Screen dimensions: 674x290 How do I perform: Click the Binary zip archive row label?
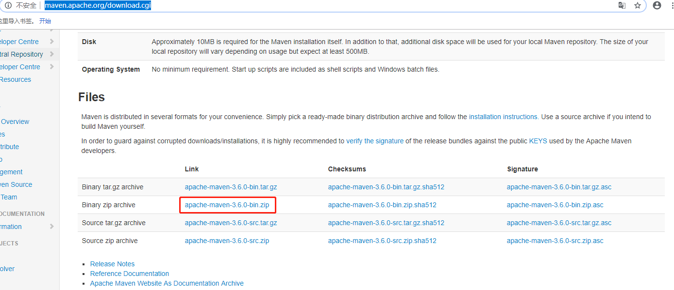coord(109,205)
